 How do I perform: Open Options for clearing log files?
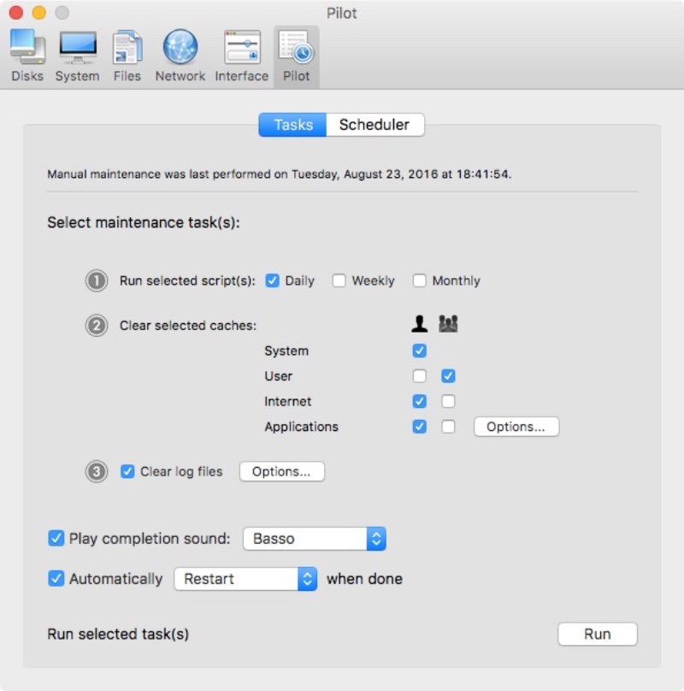coord(281,471)
